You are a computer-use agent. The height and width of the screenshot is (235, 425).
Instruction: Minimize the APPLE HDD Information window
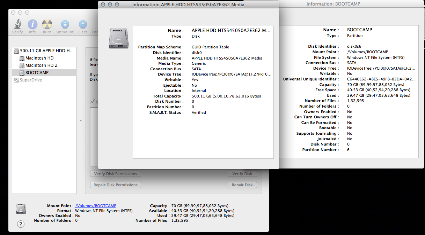coord(110,5)
